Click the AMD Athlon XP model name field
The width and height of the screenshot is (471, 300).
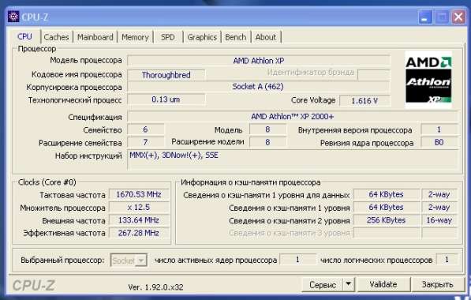[x=259, y=61]
